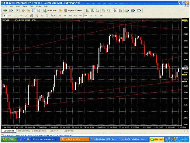This screenshot has width=190, height=143.
Task: Switch to bar chart display
Action: tap(87, 11)
